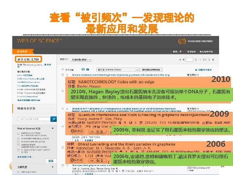233x175 pixels.
Task: Open search history in header
Action: tap(191, 52)
